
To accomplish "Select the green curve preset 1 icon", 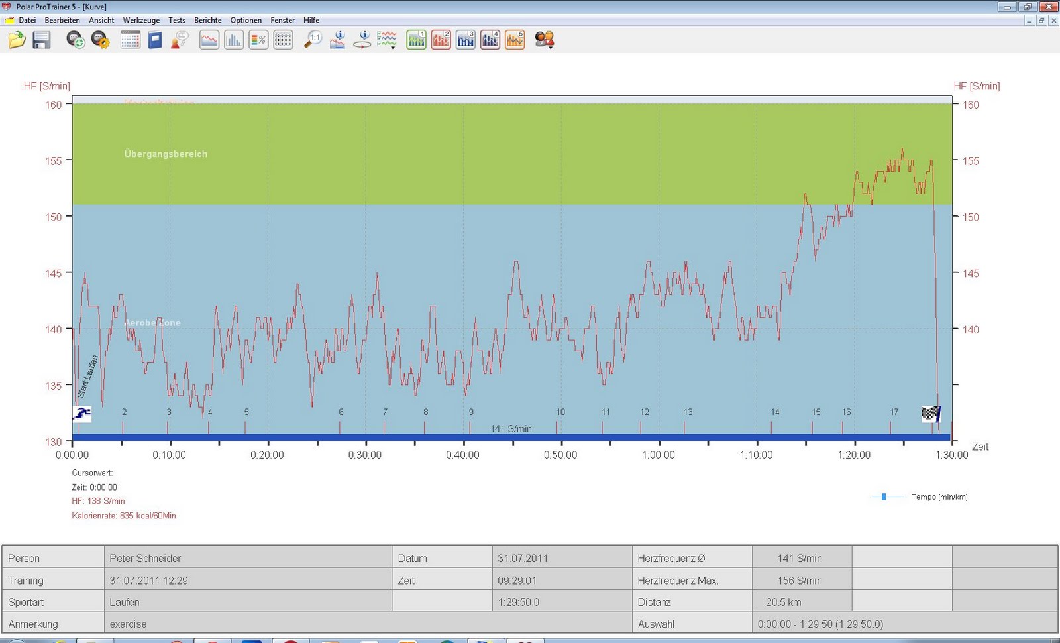I will 416,40.
